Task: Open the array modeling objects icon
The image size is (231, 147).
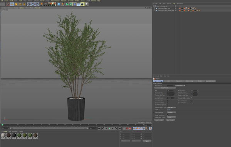Action: 70,4
